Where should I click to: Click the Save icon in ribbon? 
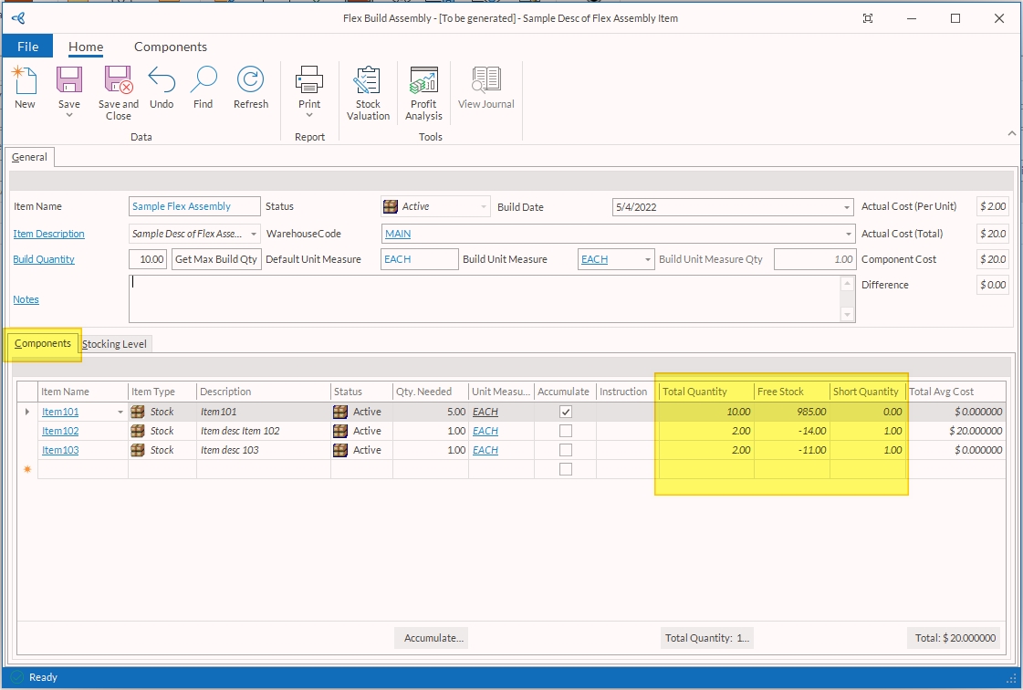pyautogui.click(x=69, y=80)
